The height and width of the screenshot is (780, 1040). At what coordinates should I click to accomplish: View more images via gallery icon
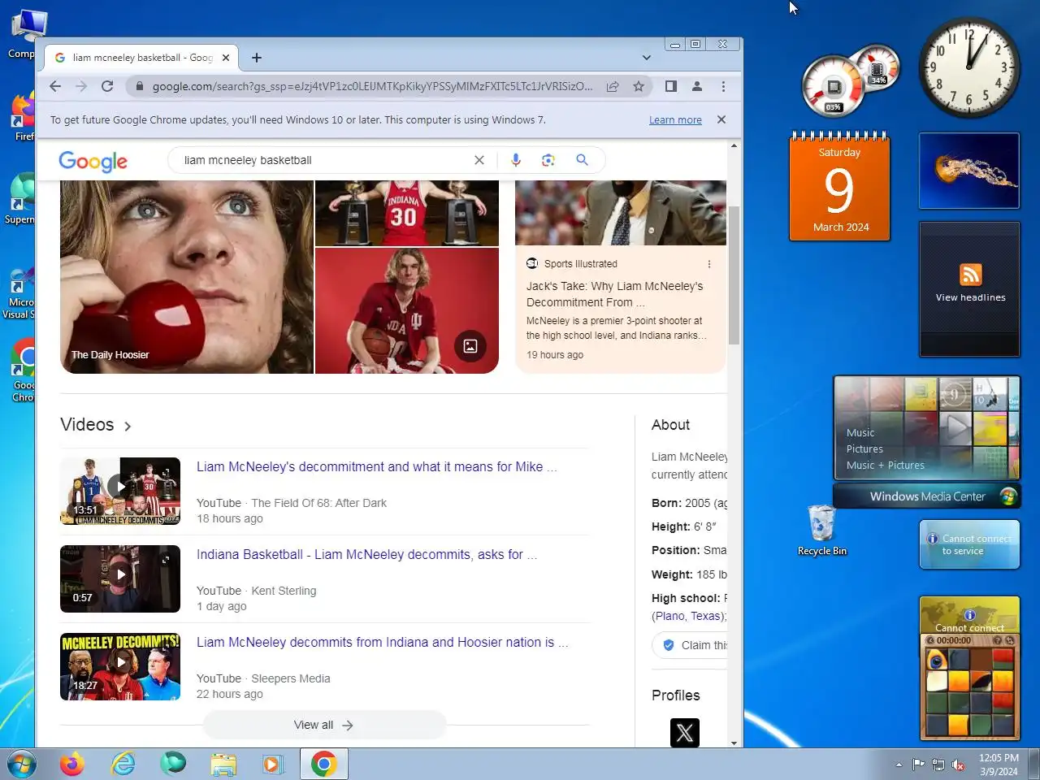pos(470,346)
